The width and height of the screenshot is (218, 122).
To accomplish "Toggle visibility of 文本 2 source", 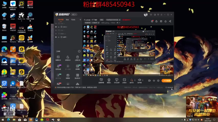I will [56, 27].
